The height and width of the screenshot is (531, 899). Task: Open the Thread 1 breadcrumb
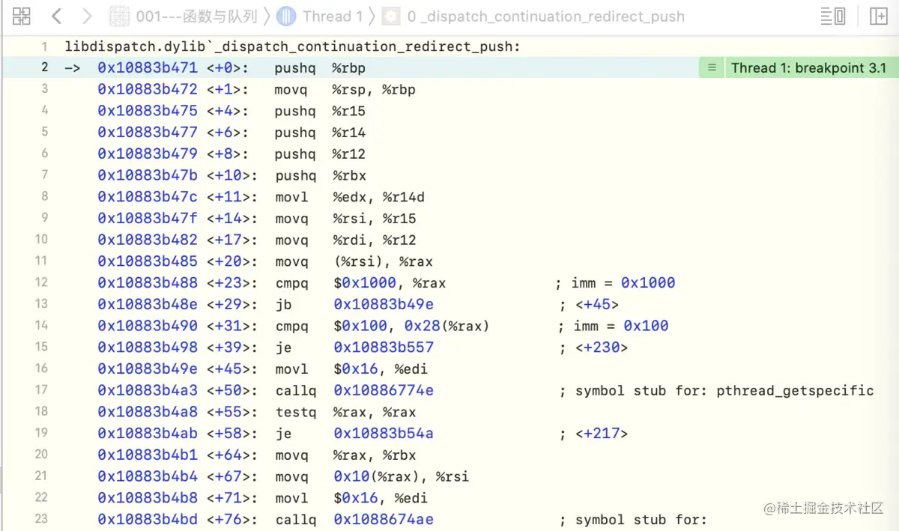(320, 16)
